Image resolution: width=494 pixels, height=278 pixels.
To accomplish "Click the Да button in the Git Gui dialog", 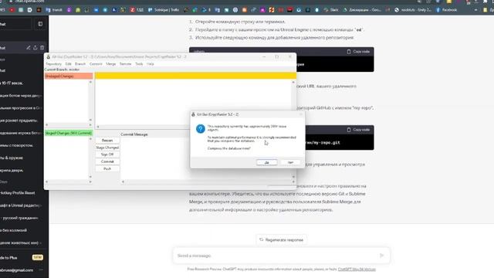I will point(266,162).
